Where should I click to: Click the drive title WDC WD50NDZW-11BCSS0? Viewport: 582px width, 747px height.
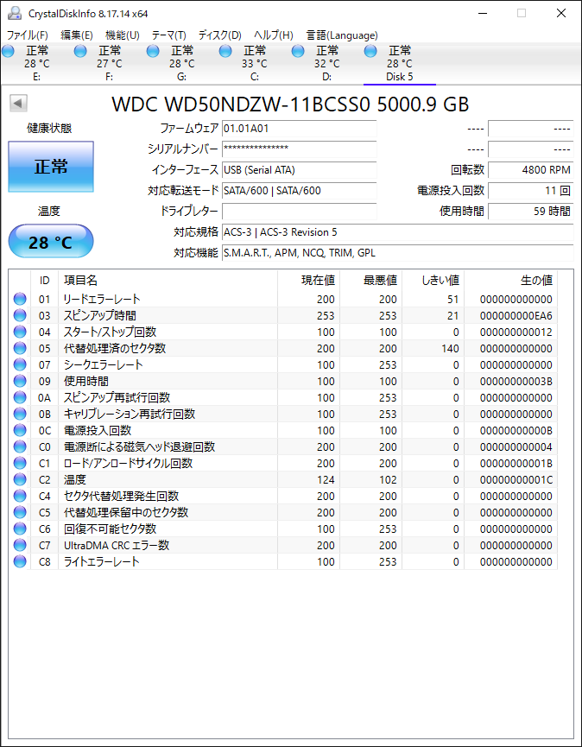coord(241,104)
